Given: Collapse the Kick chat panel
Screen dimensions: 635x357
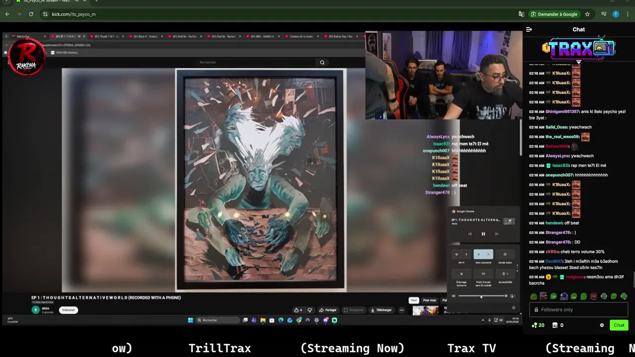Looking at the screenshot, I should coord(529,29).
